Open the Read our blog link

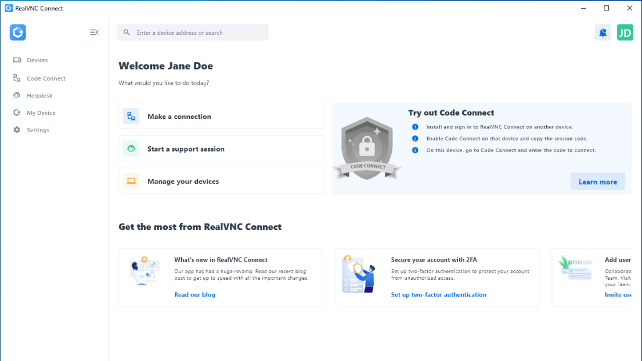[194, 295]
